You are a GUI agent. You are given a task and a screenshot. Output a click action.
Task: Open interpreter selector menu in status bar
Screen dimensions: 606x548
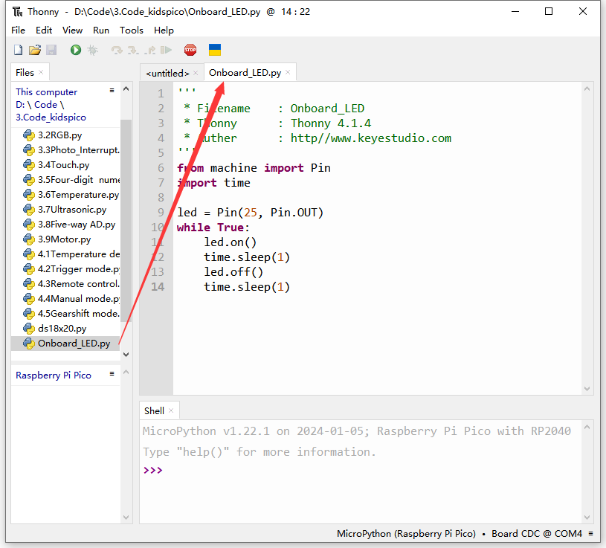[x=590, y=534]
